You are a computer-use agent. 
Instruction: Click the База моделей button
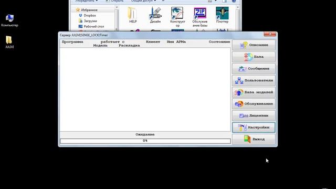[254, 92]
